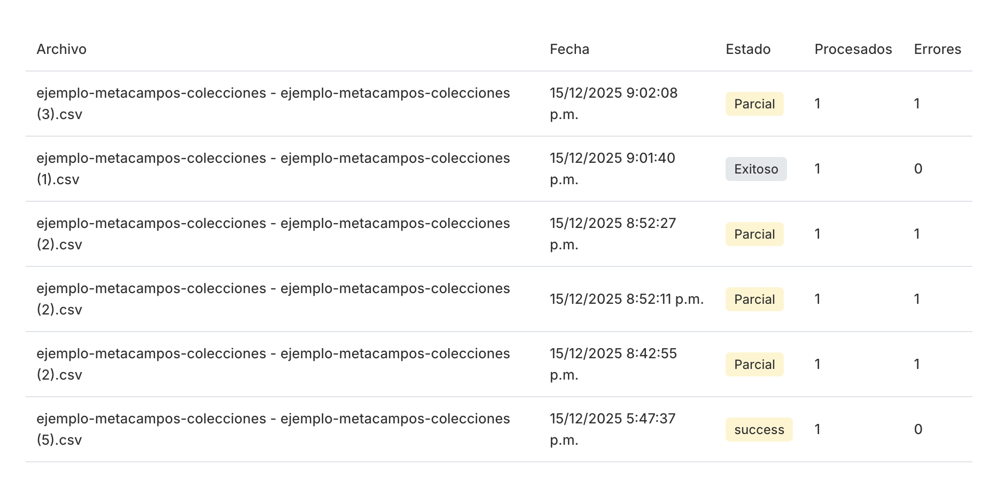Click the Errores value 1 on the (3).csv row
The width and height of the screenshot is (997, 488).
pos(917,104)
